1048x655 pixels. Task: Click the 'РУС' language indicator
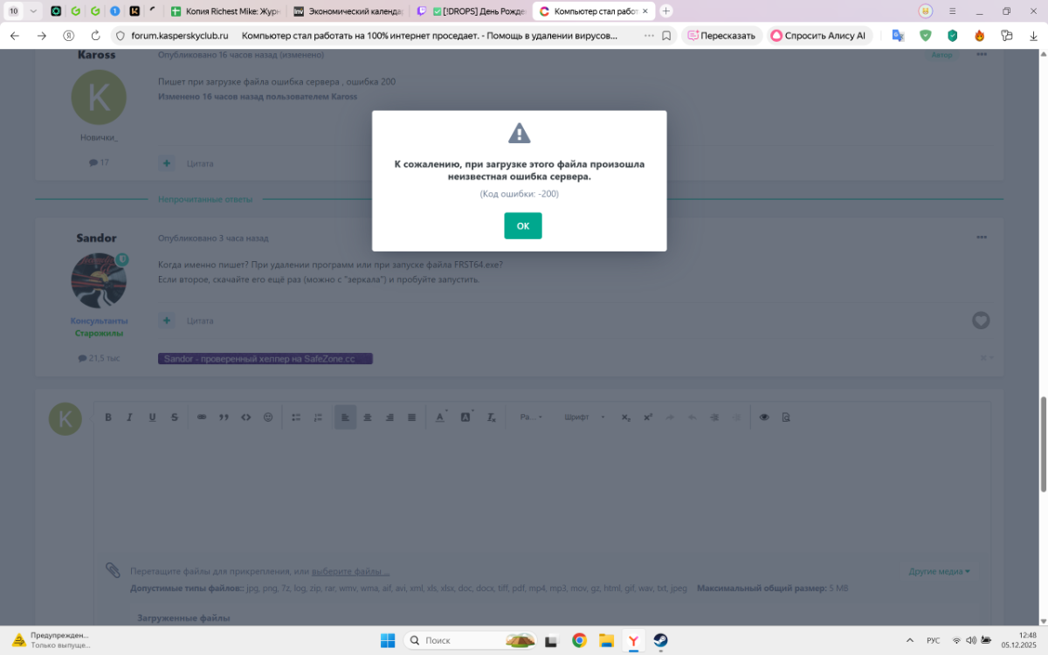(x=933, y=640)
